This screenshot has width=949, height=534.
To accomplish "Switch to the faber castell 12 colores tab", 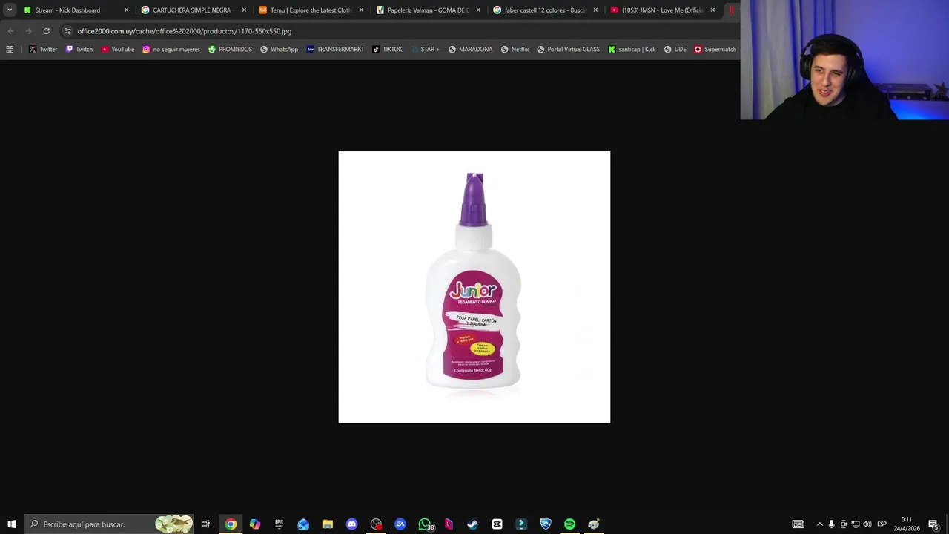I will pos(545,10).
